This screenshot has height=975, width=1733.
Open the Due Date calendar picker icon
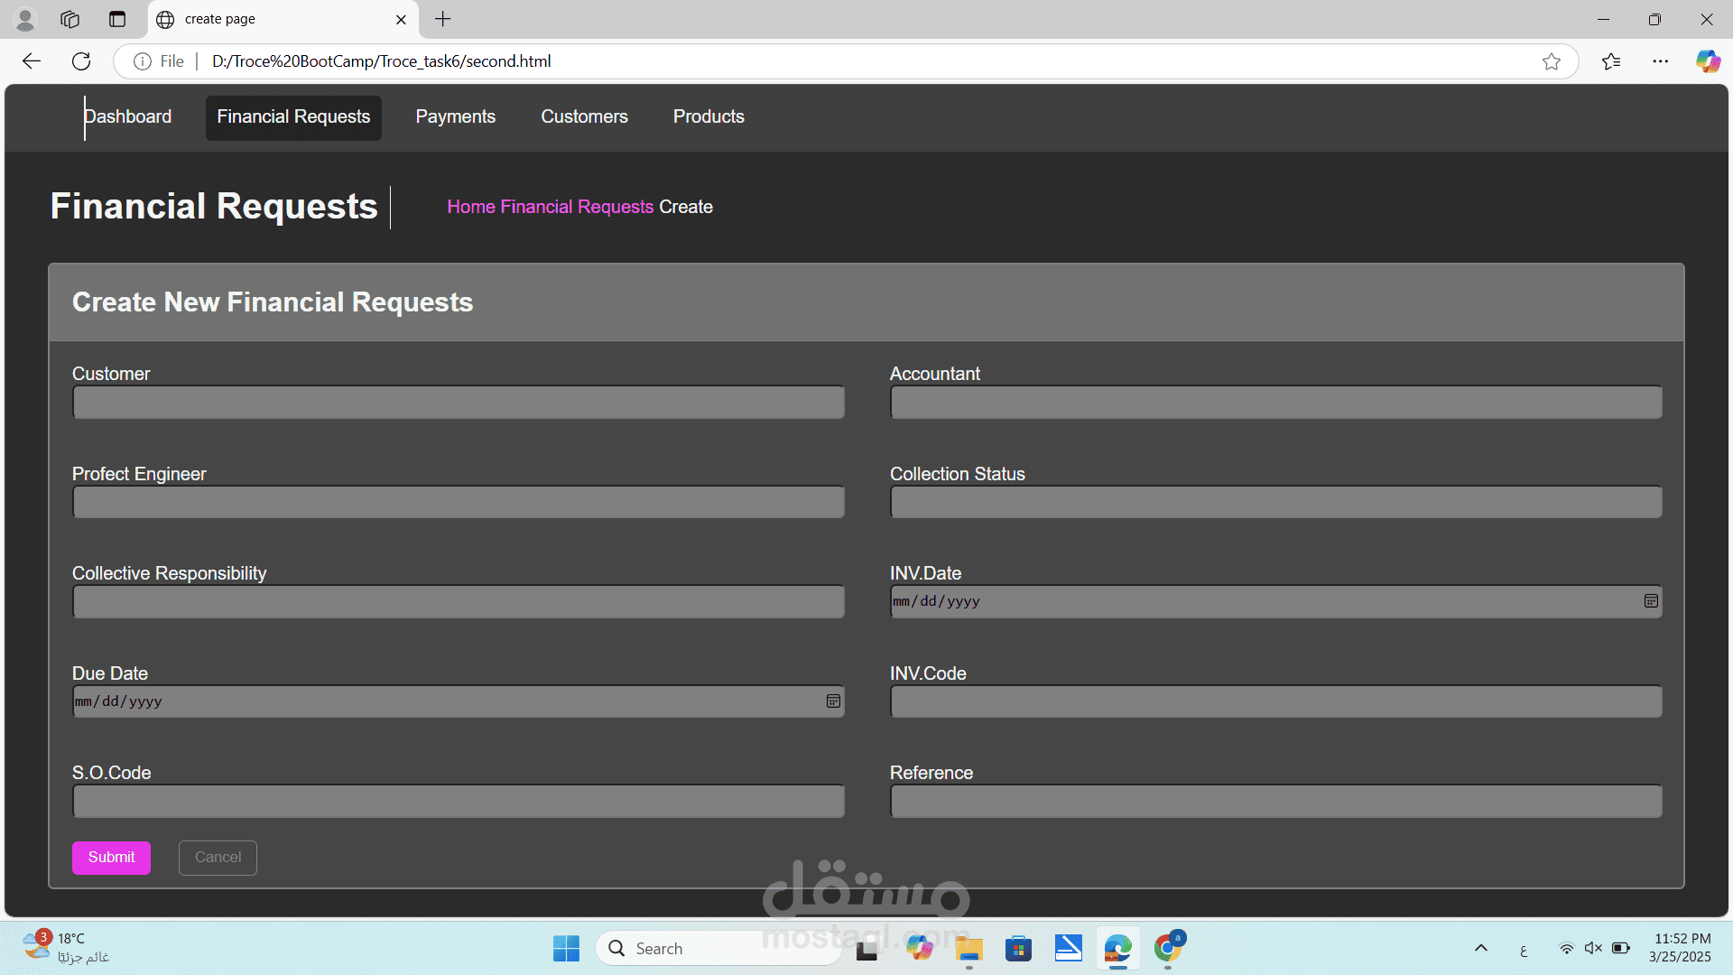pyautogui.click(x=833, y=701)
